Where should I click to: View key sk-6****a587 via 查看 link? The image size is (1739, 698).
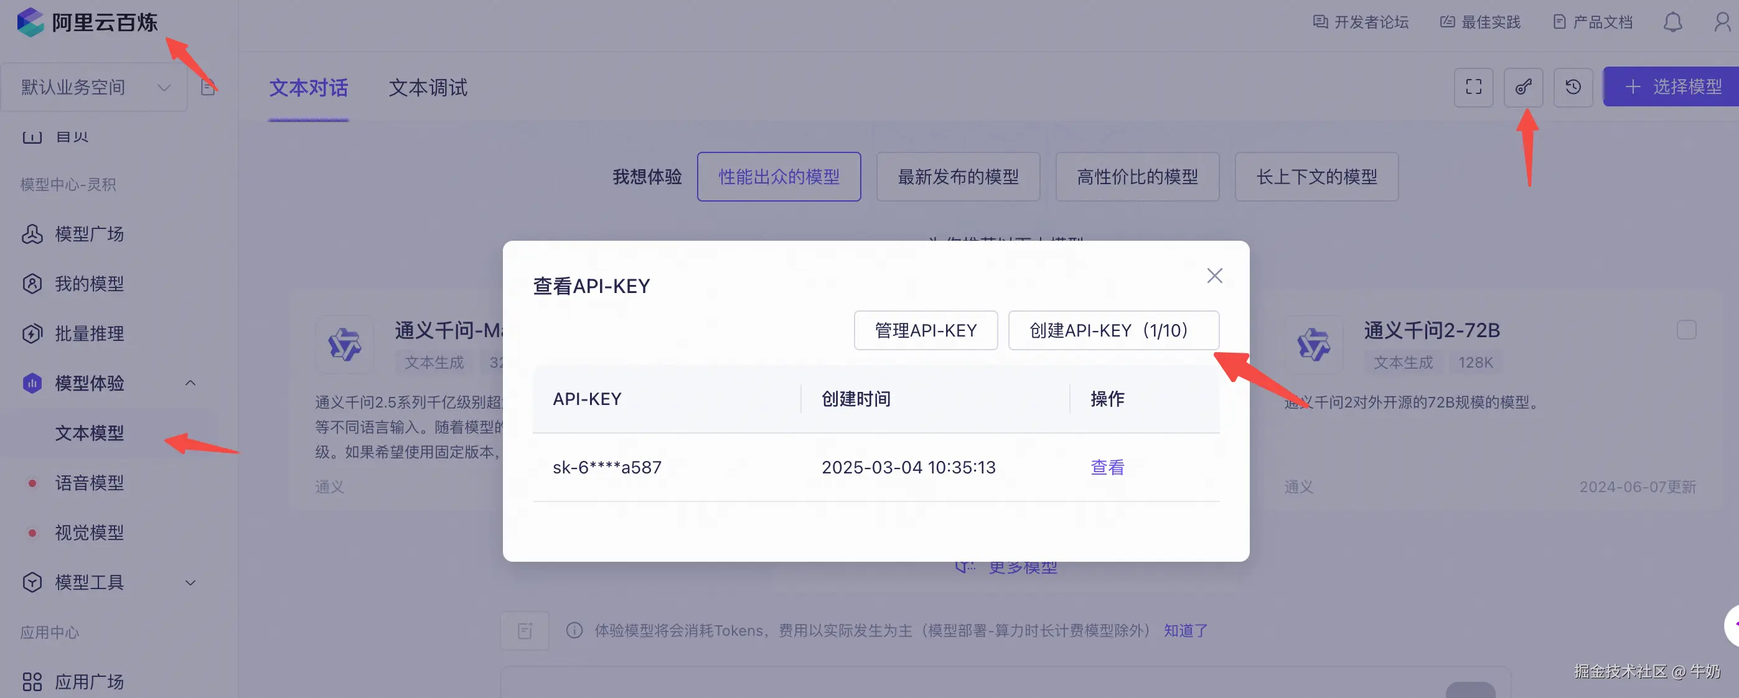tap(1107, 467)
